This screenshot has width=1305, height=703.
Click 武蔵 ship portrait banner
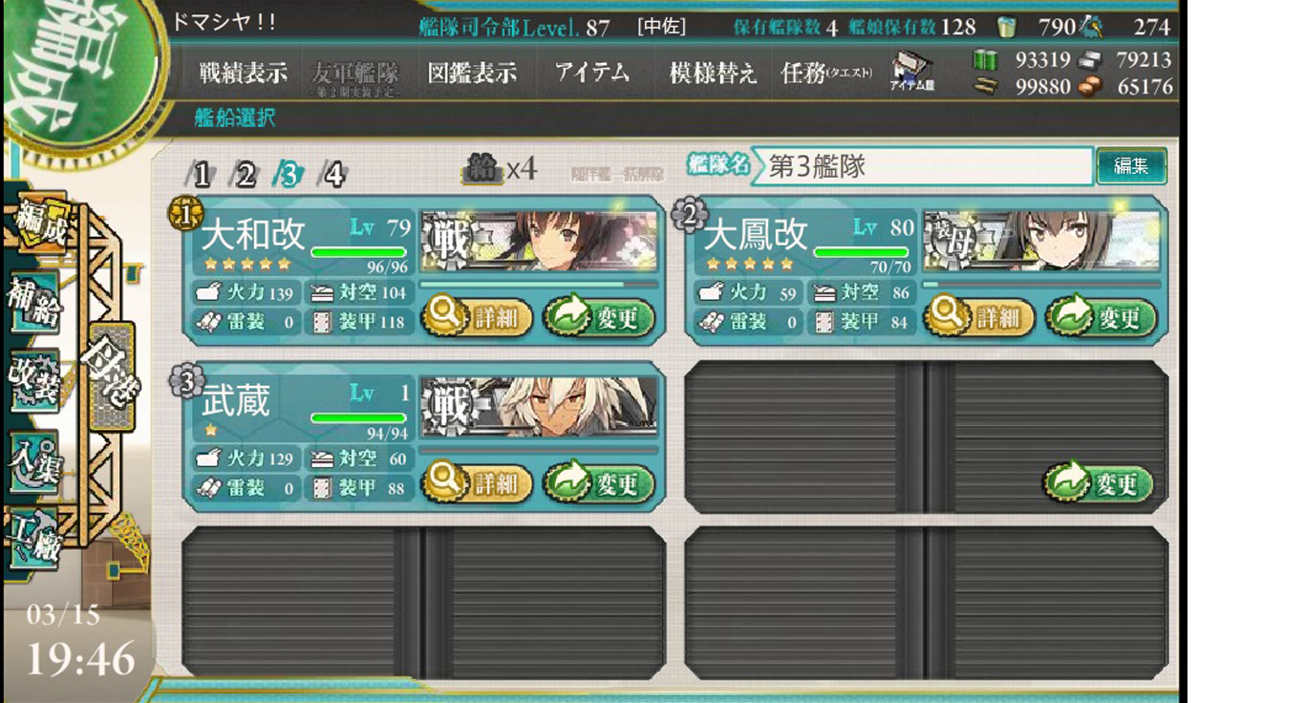point(539,404)
